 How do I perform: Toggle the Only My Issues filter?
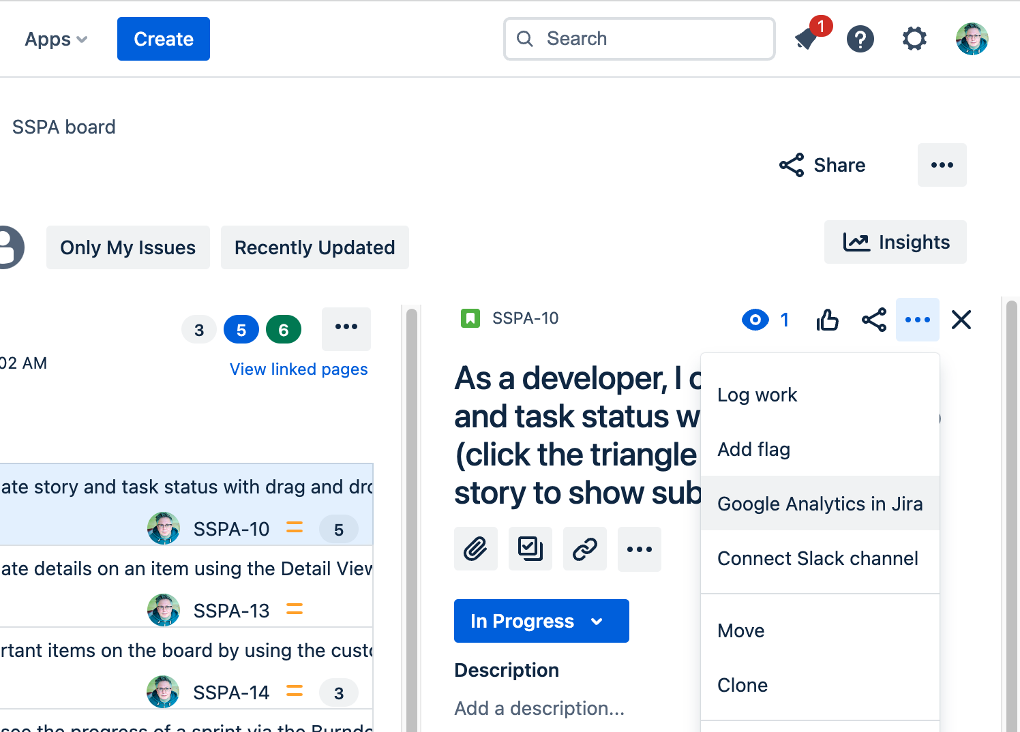point(127,247)
